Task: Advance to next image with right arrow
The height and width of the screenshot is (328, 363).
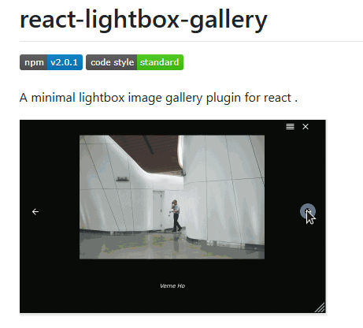Action: [308, 211]
